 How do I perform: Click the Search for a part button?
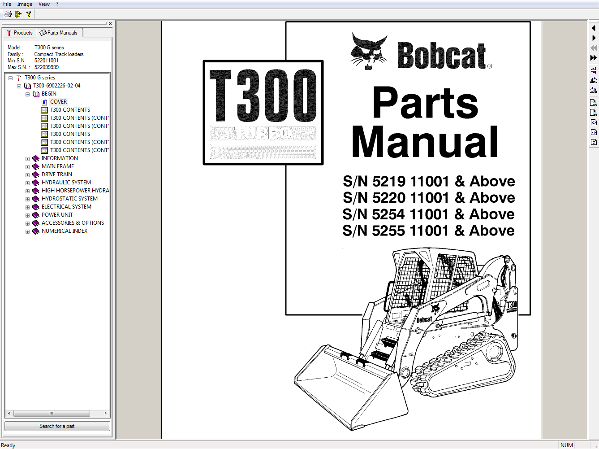(x=57, y=426)
